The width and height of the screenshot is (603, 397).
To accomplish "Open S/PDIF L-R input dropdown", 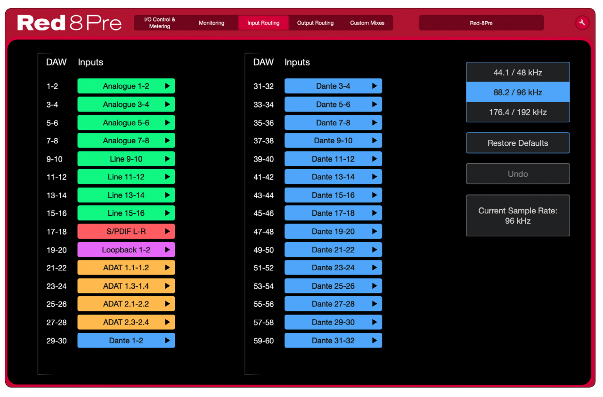I will tap(126, 231).
